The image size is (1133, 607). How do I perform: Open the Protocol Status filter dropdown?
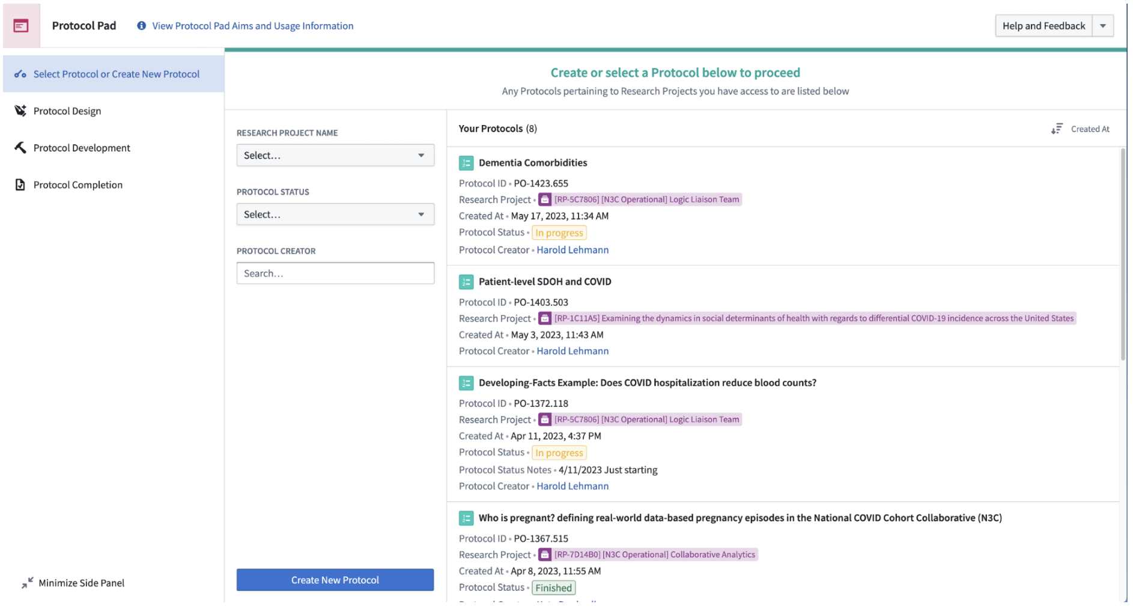[x=335, y=215]
